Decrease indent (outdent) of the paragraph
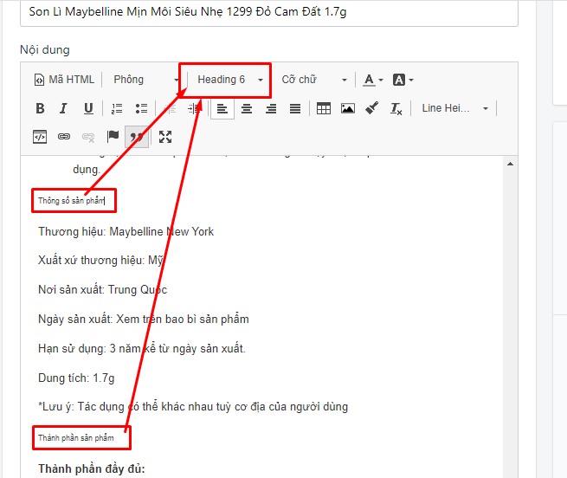The height and width of the screenshot is (478, 567). (170, 108)
